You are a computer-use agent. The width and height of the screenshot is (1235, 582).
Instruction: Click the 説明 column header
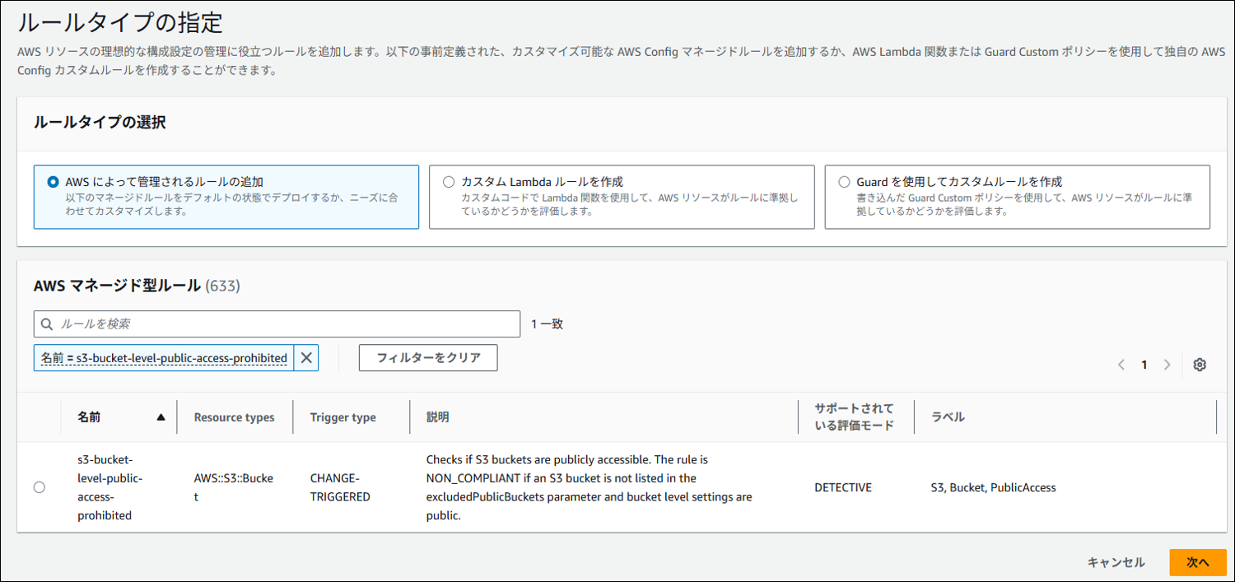(x=437, y=417)
